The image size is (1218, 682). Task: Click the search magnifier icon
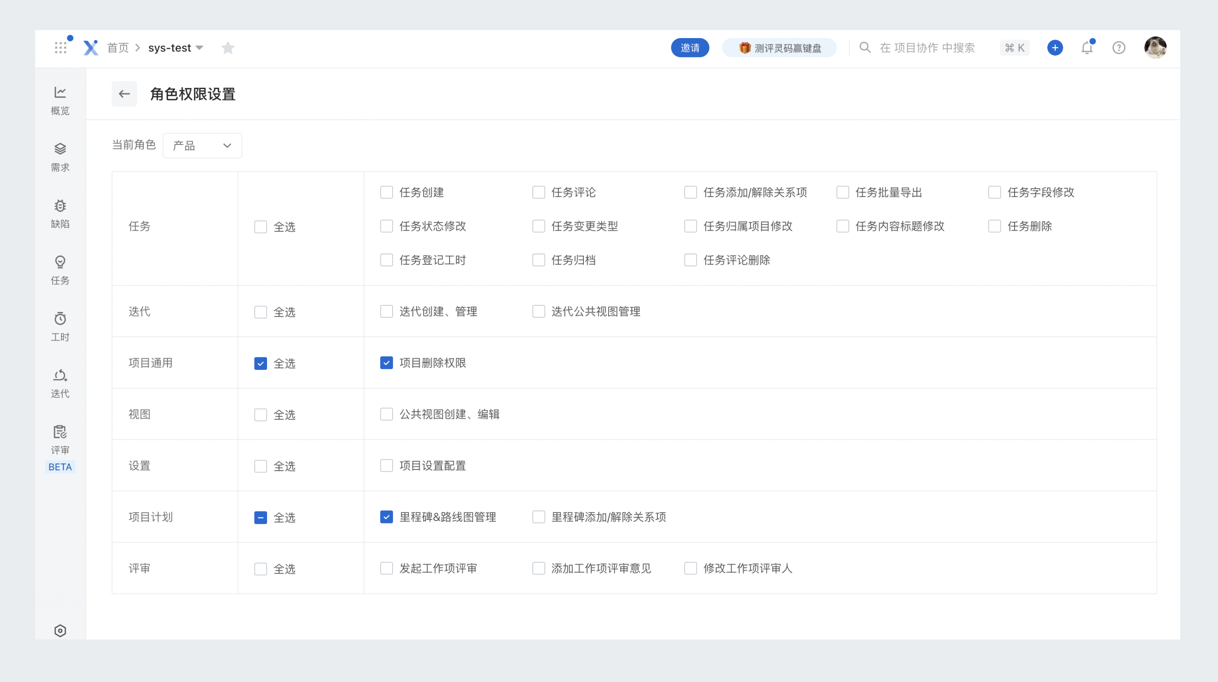(865, 47)
